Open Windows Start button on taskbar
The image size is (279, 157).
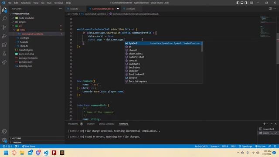[x=6, y=153]
